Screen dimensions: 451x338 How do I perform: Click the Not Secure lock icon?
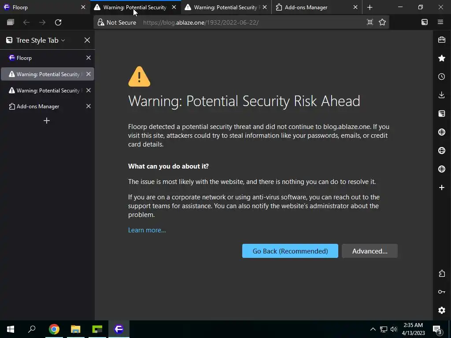click(x=100, y=22)
